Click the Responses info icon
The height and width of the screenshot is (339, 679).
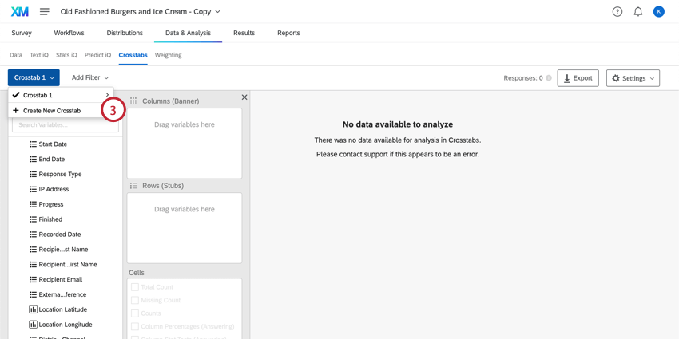click(x=549, y=78)
